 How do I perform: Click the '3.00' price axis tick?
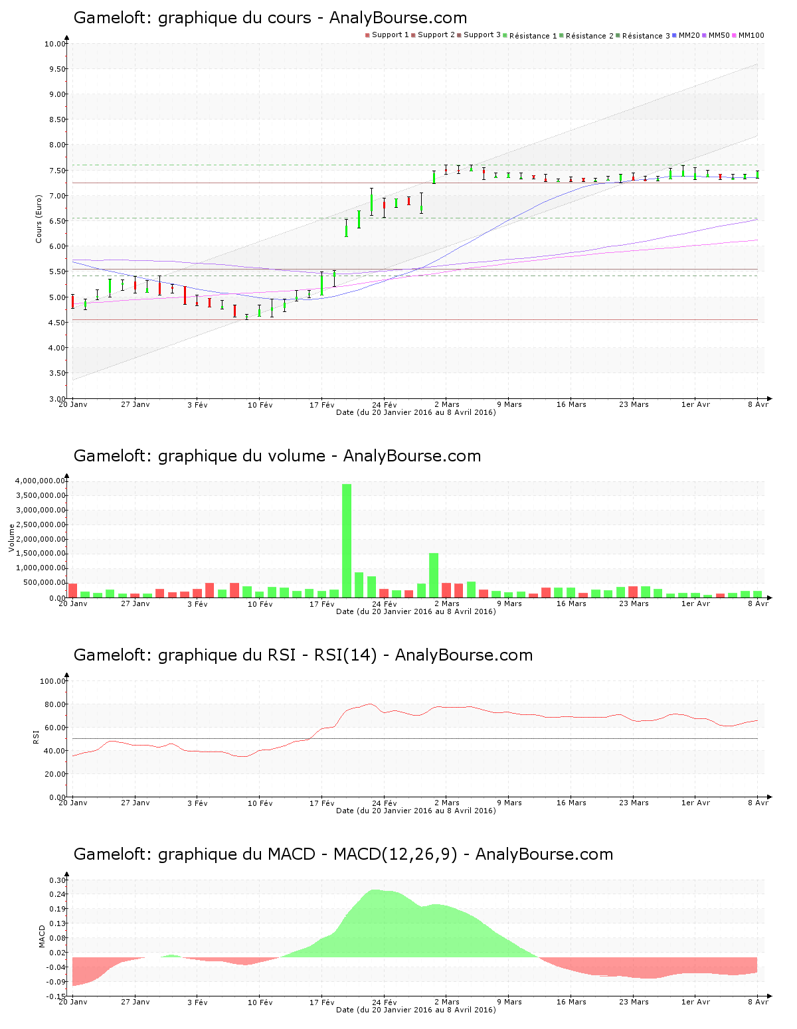tap(57, 399)
